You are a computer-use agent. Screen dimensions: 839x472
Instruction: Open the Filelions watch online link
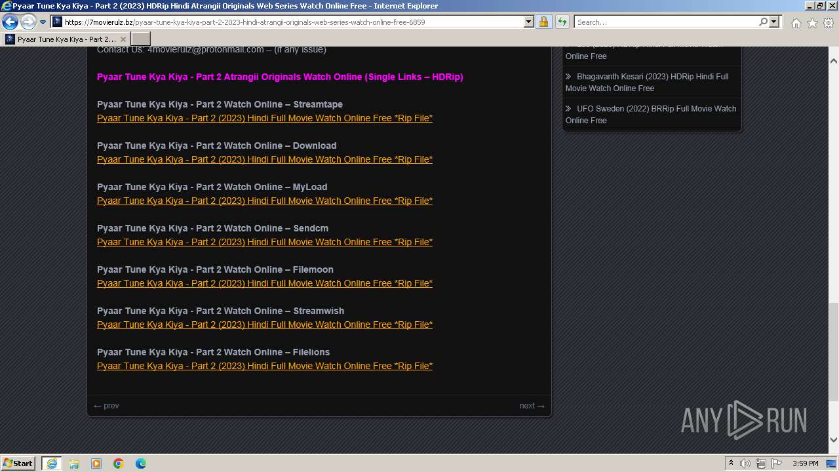click(265, 366)
